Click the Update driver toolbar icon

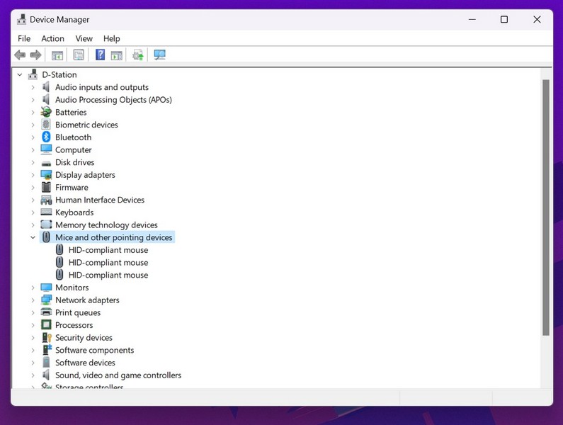(138, 55)
